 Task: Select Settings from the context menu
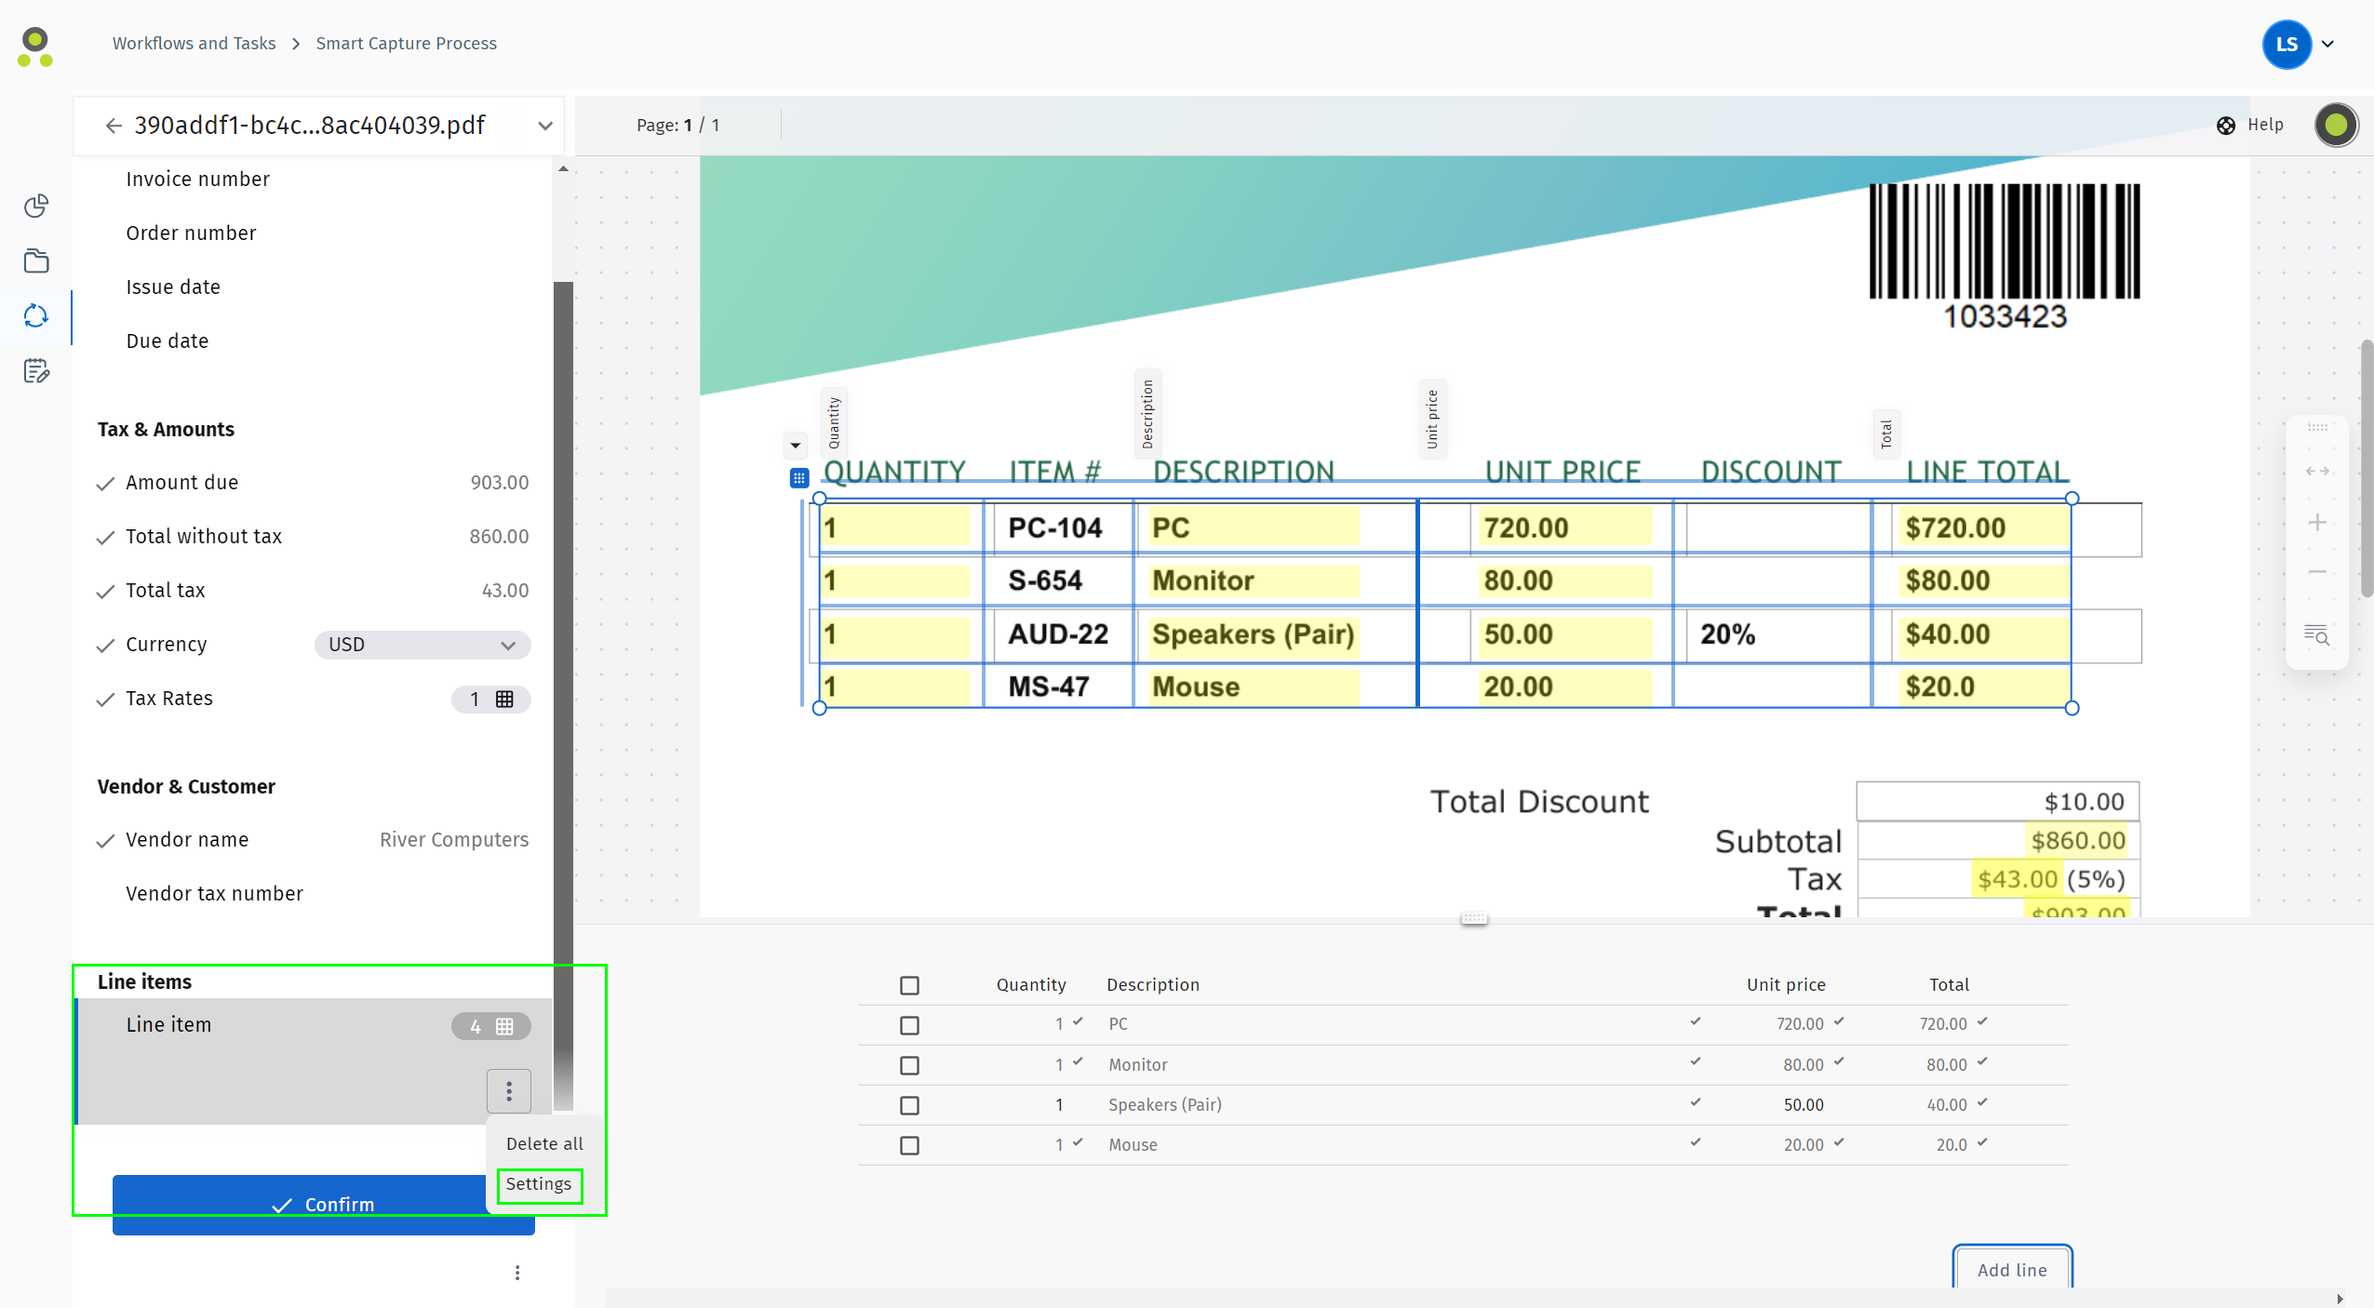click(540, 1182)
